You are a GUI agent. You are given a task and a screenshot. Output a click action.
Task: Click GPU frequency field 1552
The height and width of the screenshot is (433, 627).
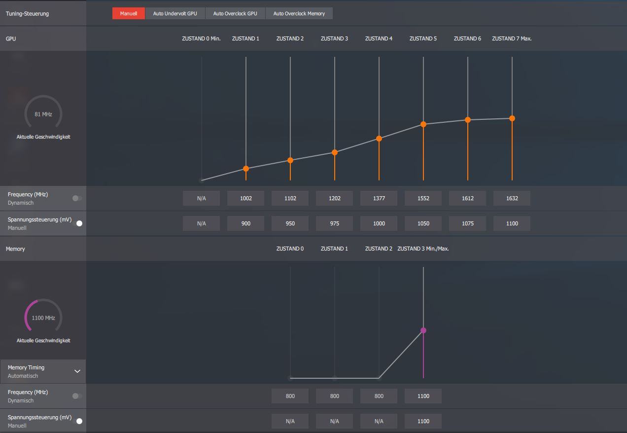point(423,198)
